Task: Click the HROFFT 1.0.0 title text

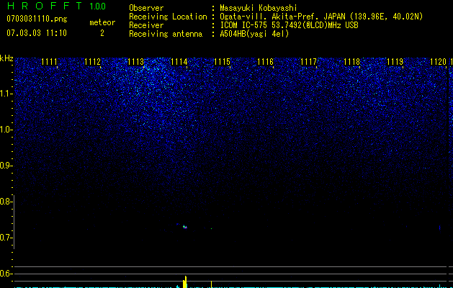Action: click(x=56, y=6)
